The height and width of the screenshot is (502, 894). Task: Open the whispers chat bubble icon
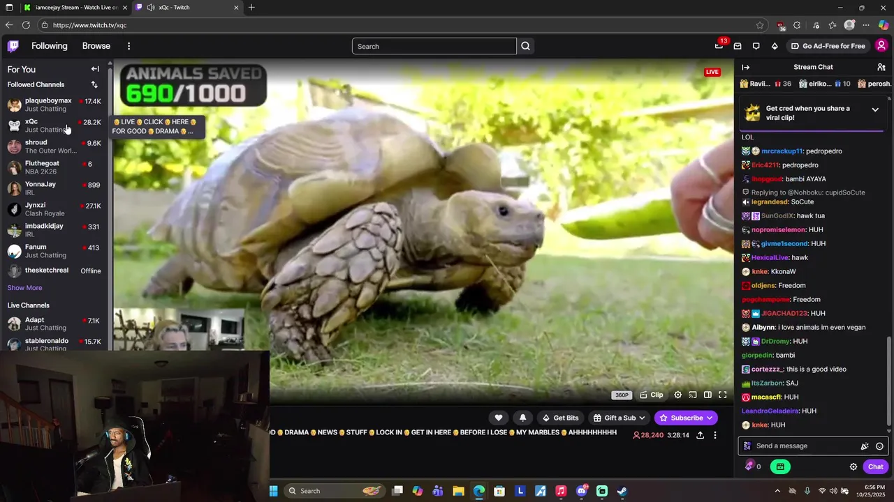pyautogui.click(x=756, y=46)
